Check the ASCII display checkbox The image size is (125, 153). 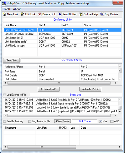112,121
